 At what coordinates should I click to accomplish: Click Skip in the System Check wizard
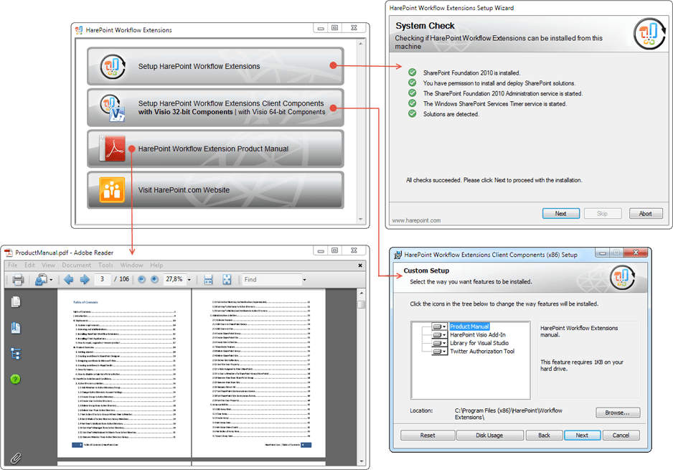[x=603, y=213]
